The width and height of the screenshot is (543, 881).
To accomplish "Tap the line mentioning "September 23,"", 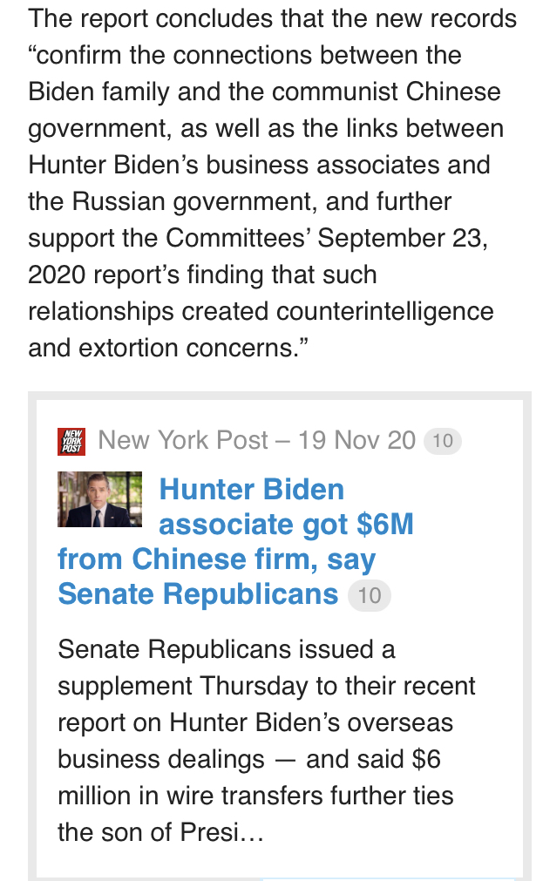I will click(x=258, y=238).
